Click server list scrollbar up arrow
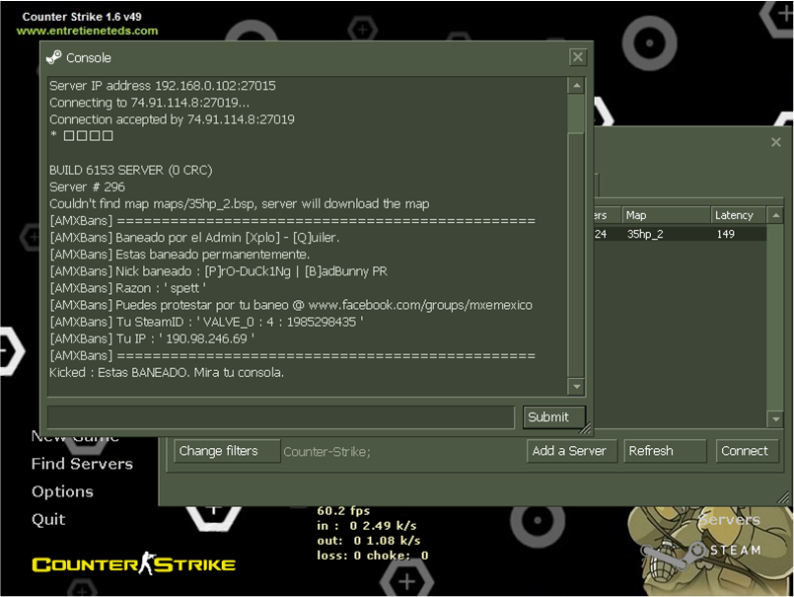Screen dimensions: 794x597 [776, 216]
